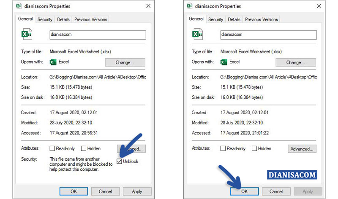
Task: Check the Unblock checkbox in left dialog
Action: pyautogui.click(x=121, y=161)
